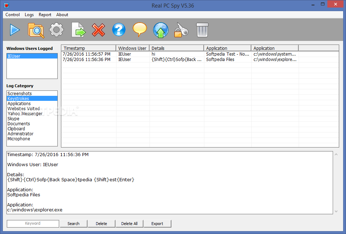Click the Delete All button
This screenshot has height=234, width=346.
[x=129, y=224]
